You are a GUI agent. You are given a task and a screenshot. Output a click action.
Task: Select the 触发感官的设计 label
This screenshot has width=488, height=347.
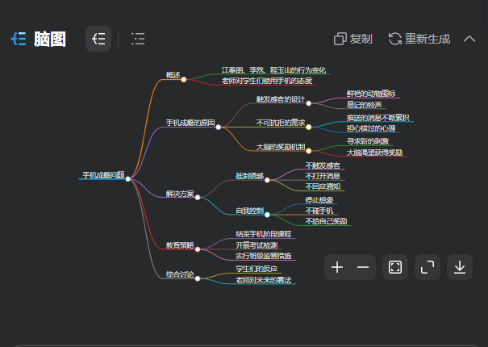pyautogui.click(x=281, y=99)
